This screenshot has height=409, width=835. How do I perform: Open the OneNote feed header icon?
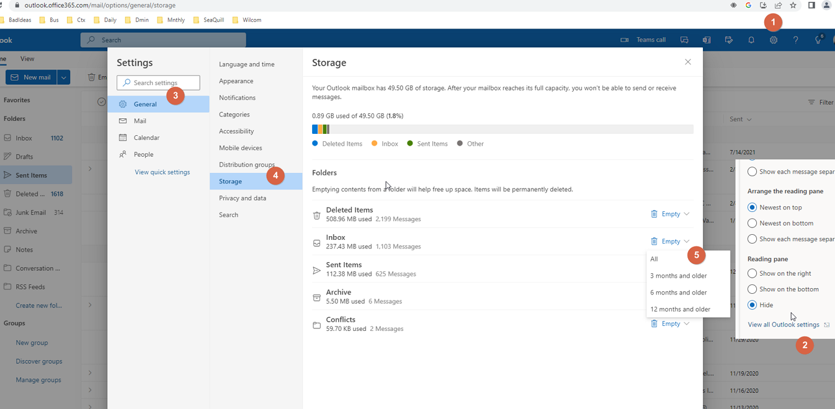(707, 40)
